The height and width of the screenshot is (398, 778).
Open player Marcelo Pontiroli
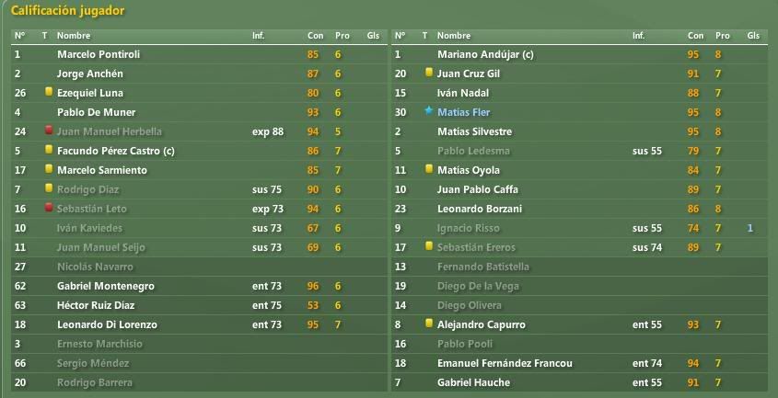point(99,54)
